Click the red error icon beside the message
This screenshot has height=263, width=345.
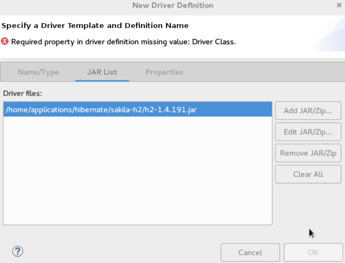(x=4, y=41)
